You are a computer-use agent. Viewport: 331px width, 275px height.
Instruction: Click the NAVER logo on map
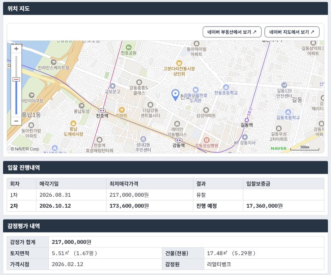pos(278,148)
